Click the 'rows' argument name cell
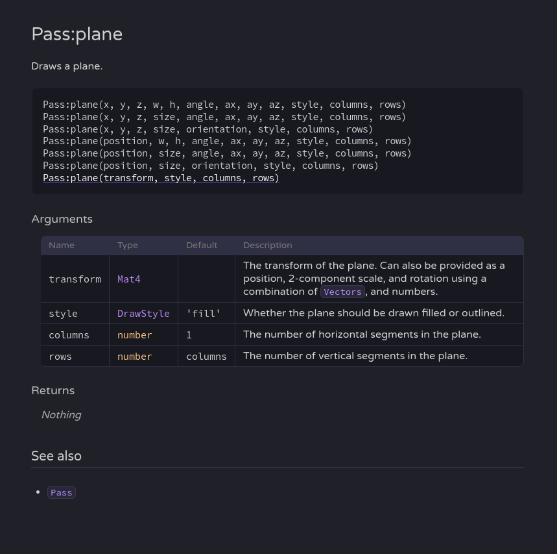The height and width of the screenshot is (554, 557). [x=75, y=356]
